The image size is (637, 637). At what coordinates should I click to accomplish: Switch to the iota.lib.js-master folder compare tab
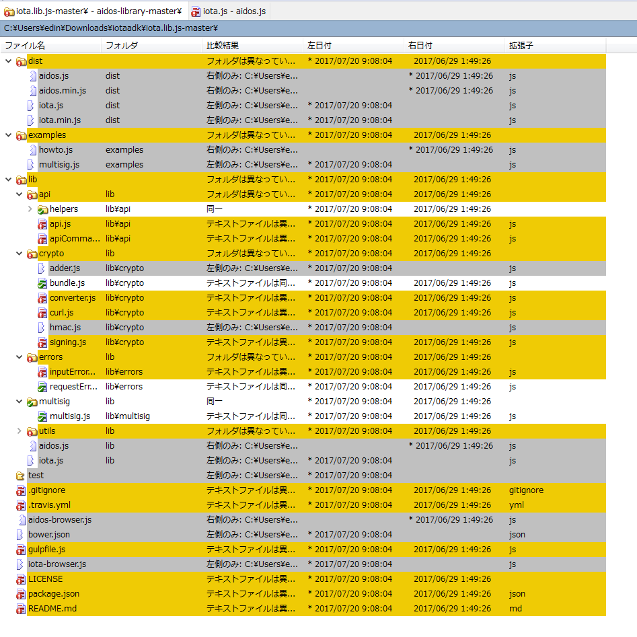pyautogui.click(x=93, y=11)
